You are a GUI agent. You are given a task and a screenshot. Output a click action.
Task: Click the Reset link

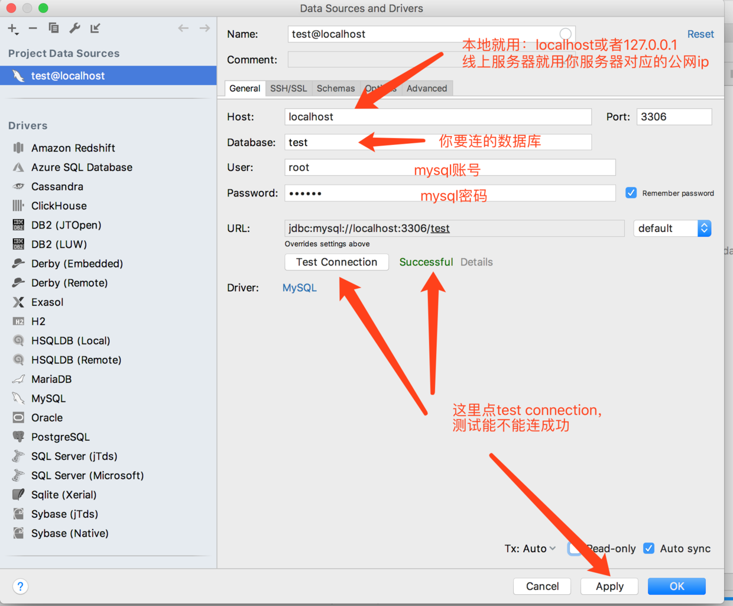point(700,34)
